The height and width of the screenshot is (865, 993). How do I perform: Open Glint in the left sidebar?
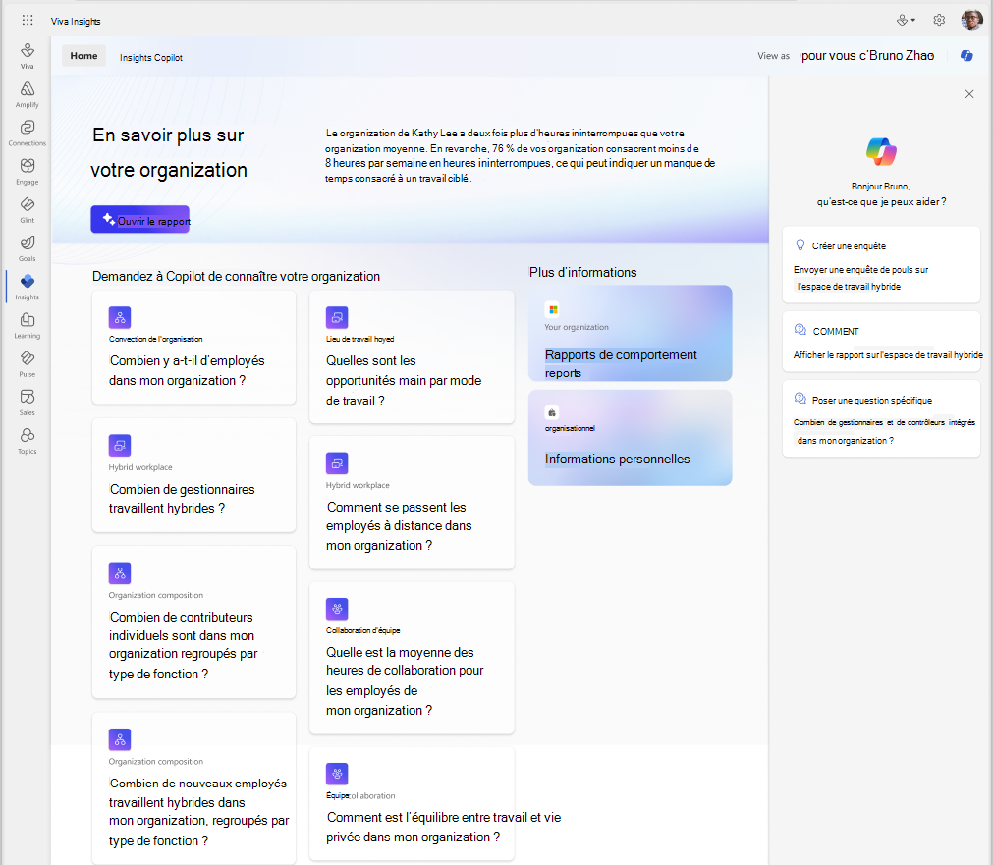(28, 210)
